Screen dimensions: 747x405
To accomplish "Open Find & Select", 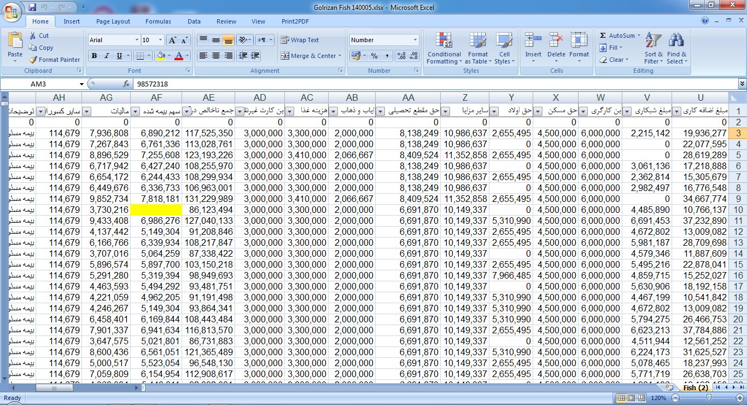I will [676, 49].
